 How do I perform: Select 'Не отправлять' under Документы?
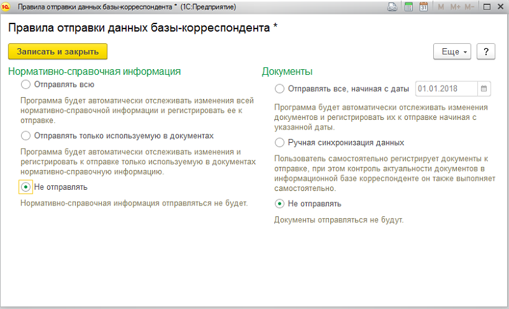[x=279, y=204]
